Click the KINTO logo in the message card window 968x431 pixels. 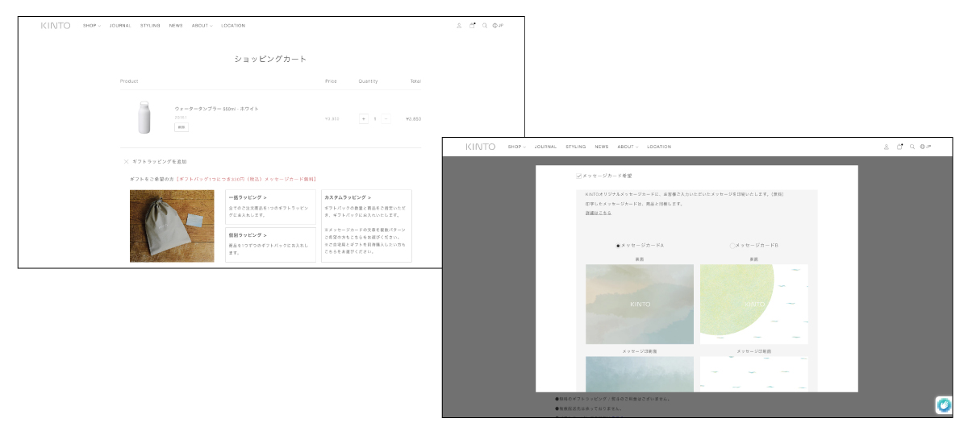[480, 147]
